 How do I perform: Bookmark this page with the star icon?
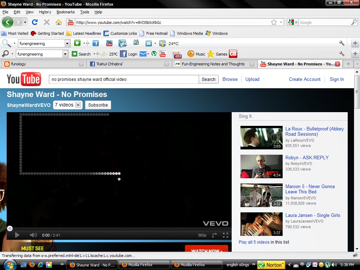point(274,22)
